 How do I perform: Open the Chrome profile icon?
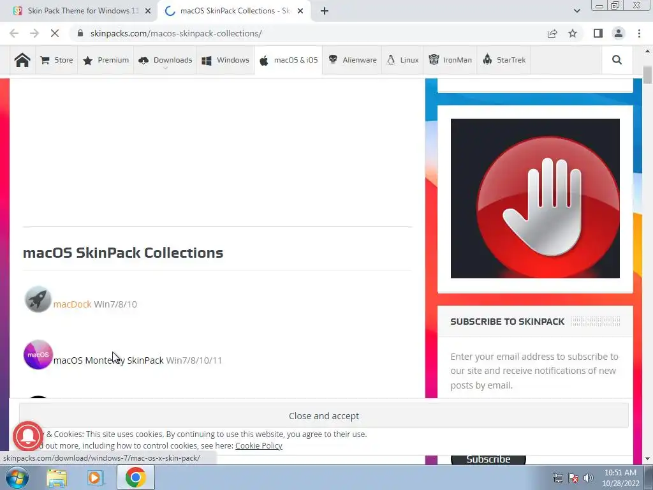(619, 33)
